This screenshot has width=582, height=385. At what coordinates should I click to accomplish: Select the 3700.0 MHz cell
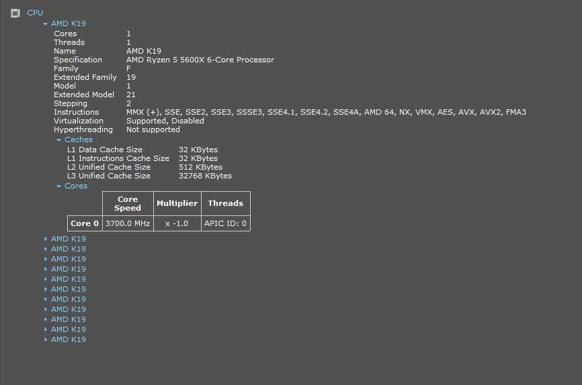click(x=128, y=223)
